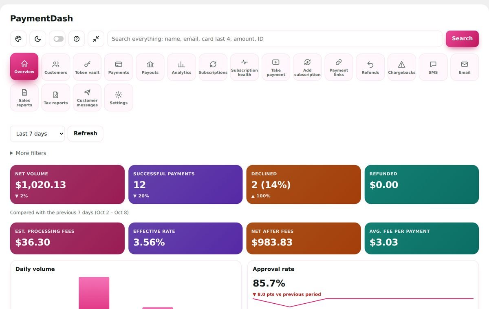Image resolution: width=489 pixels, height=309 pixels.
Task: View Payouts page
Action: (x=150, y=67)
